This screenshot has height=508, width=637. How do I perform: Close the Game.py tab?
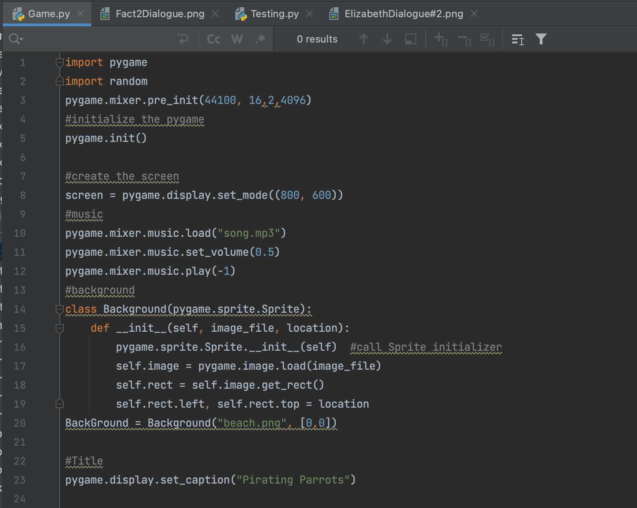pyautogui.click(x=81, y=14)
